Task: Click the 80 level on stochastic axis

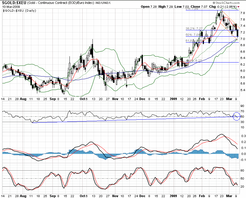Action: (242, 171)
